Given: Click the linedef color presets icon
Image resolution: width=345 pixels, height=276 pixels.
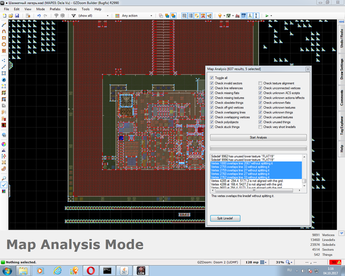Looking at the screenshot, I should (x=117, y=16).
